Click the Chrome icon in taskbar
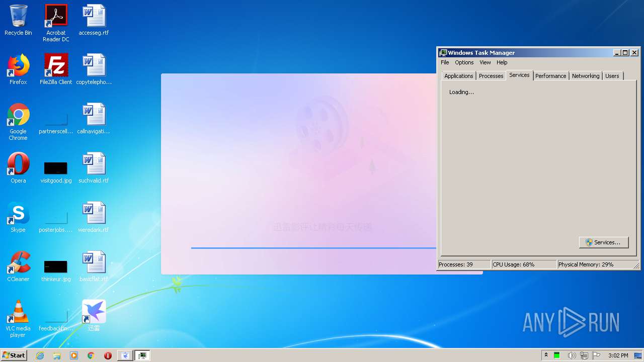 point(91,355)
